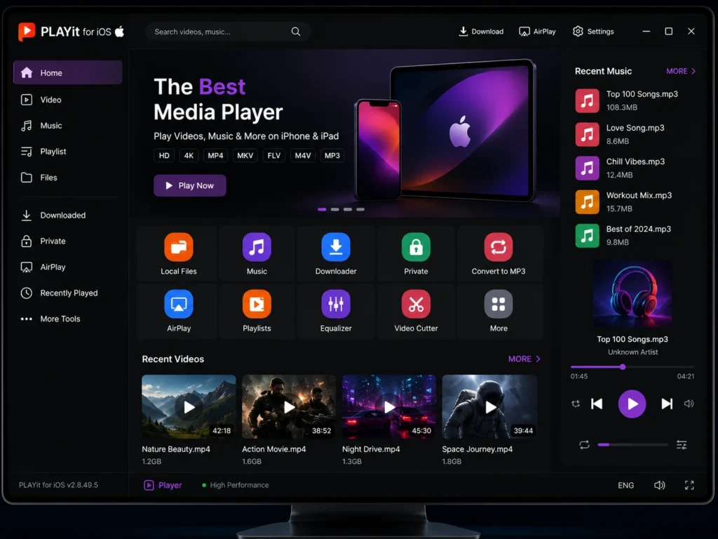Open the blue AirPlay tile
This screenshot has width=718, height=539.
coord(179,311)
